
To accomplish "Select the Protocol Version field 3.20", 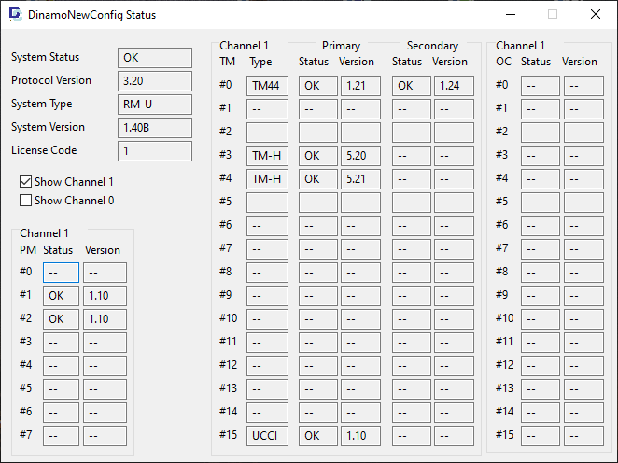I will click(x=154, y=81).
